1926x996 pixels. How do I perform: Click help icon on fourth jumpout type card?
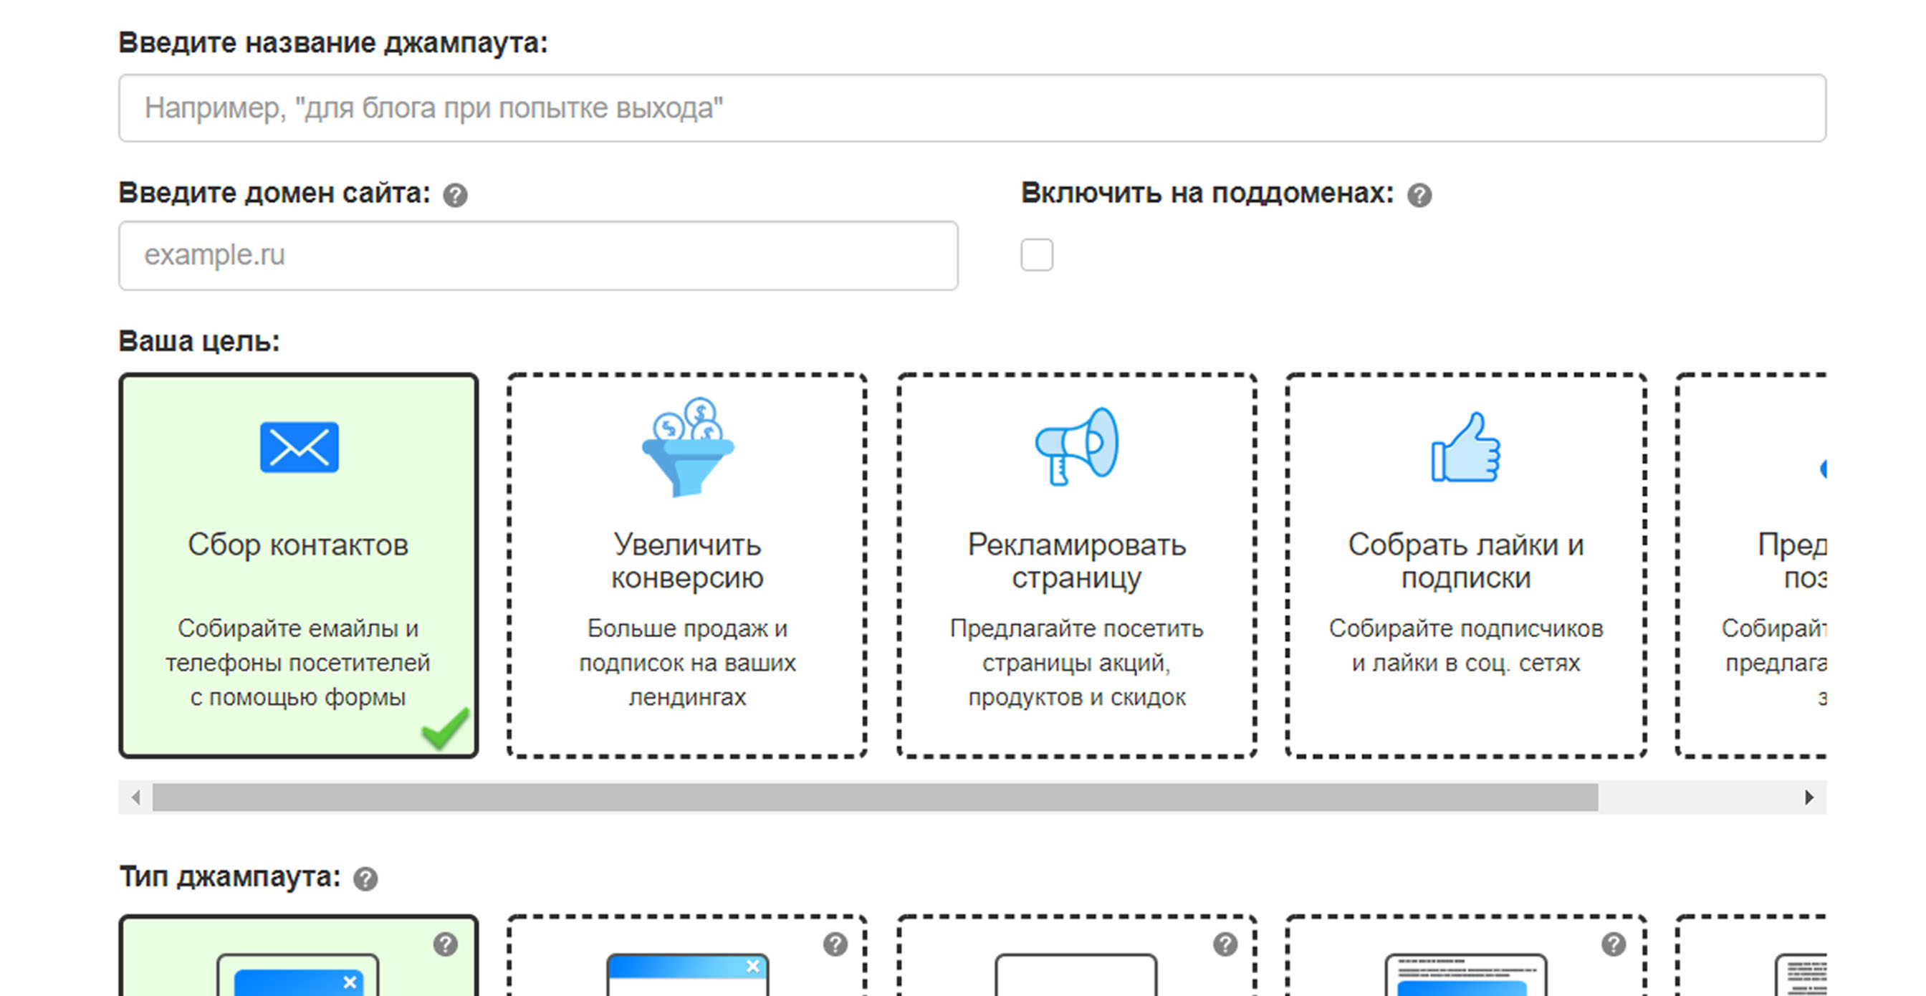click(x=1614, y=944)
